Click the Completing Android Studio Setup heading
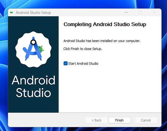Image resolution: width=167 pixels, height=131 pixels. click(x=105, y=25)
